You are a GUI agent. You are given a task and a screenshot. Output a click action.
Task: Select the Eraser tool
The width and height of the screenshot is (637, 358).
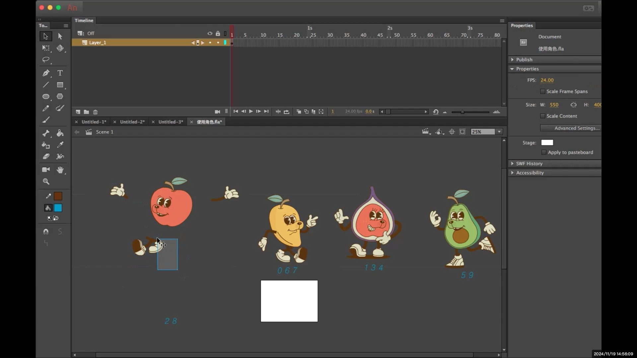click(46, 156)
